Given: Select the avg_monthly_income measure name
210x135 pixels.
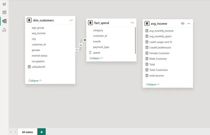Looking at the screenshot, I should click(162, 31).
